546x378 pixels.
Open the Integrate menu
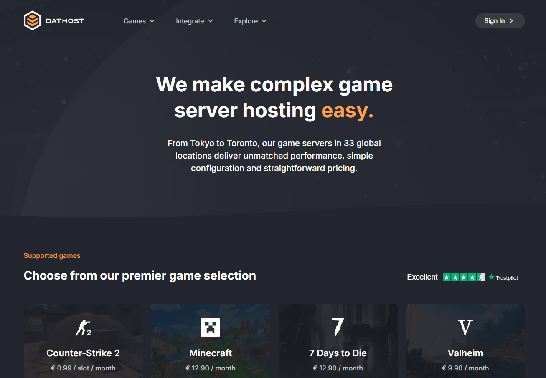click(195, 21)
